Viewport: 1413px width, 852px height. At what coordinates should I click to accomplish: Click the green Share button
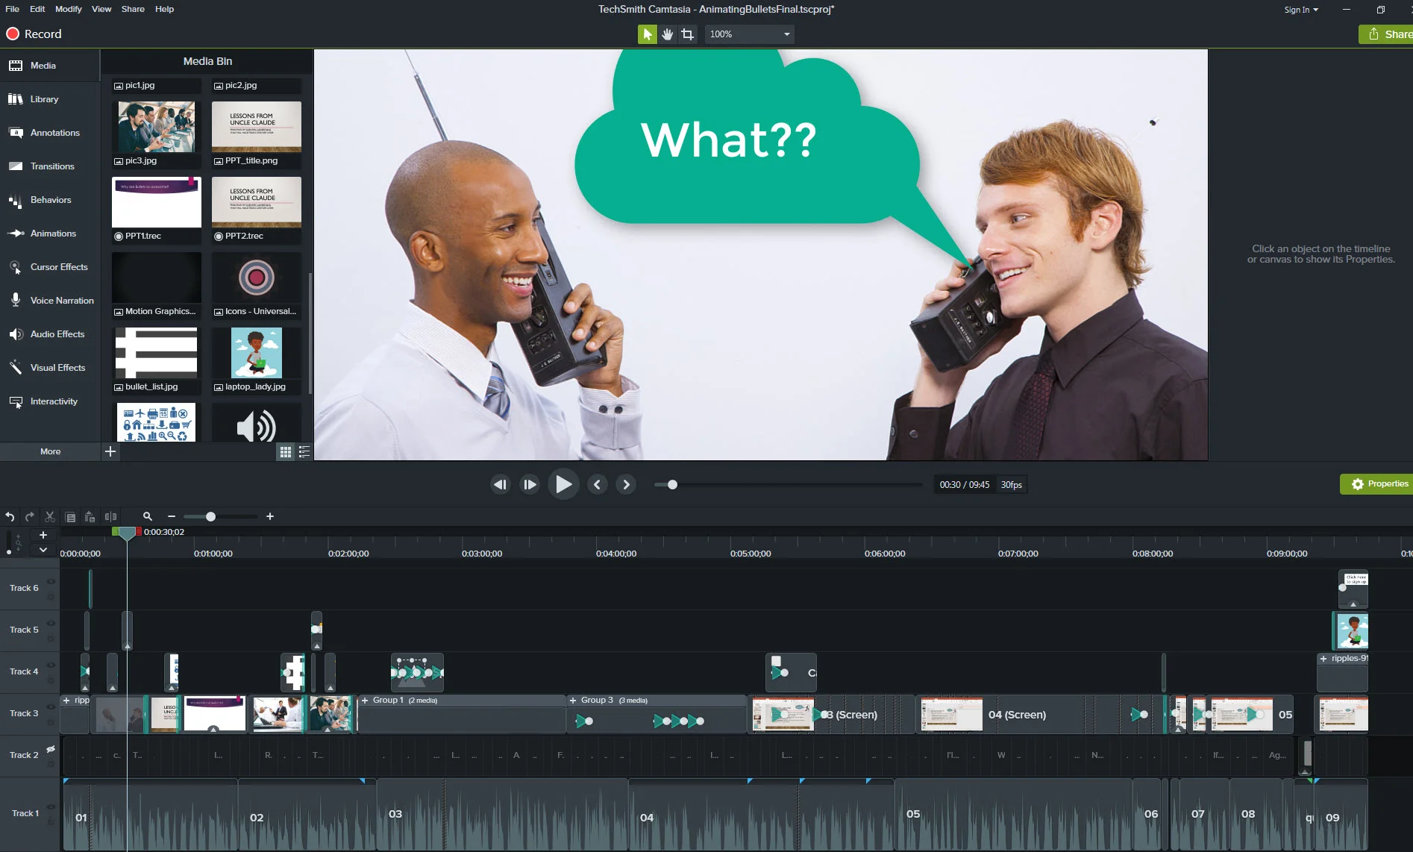tap(1386, 34)
